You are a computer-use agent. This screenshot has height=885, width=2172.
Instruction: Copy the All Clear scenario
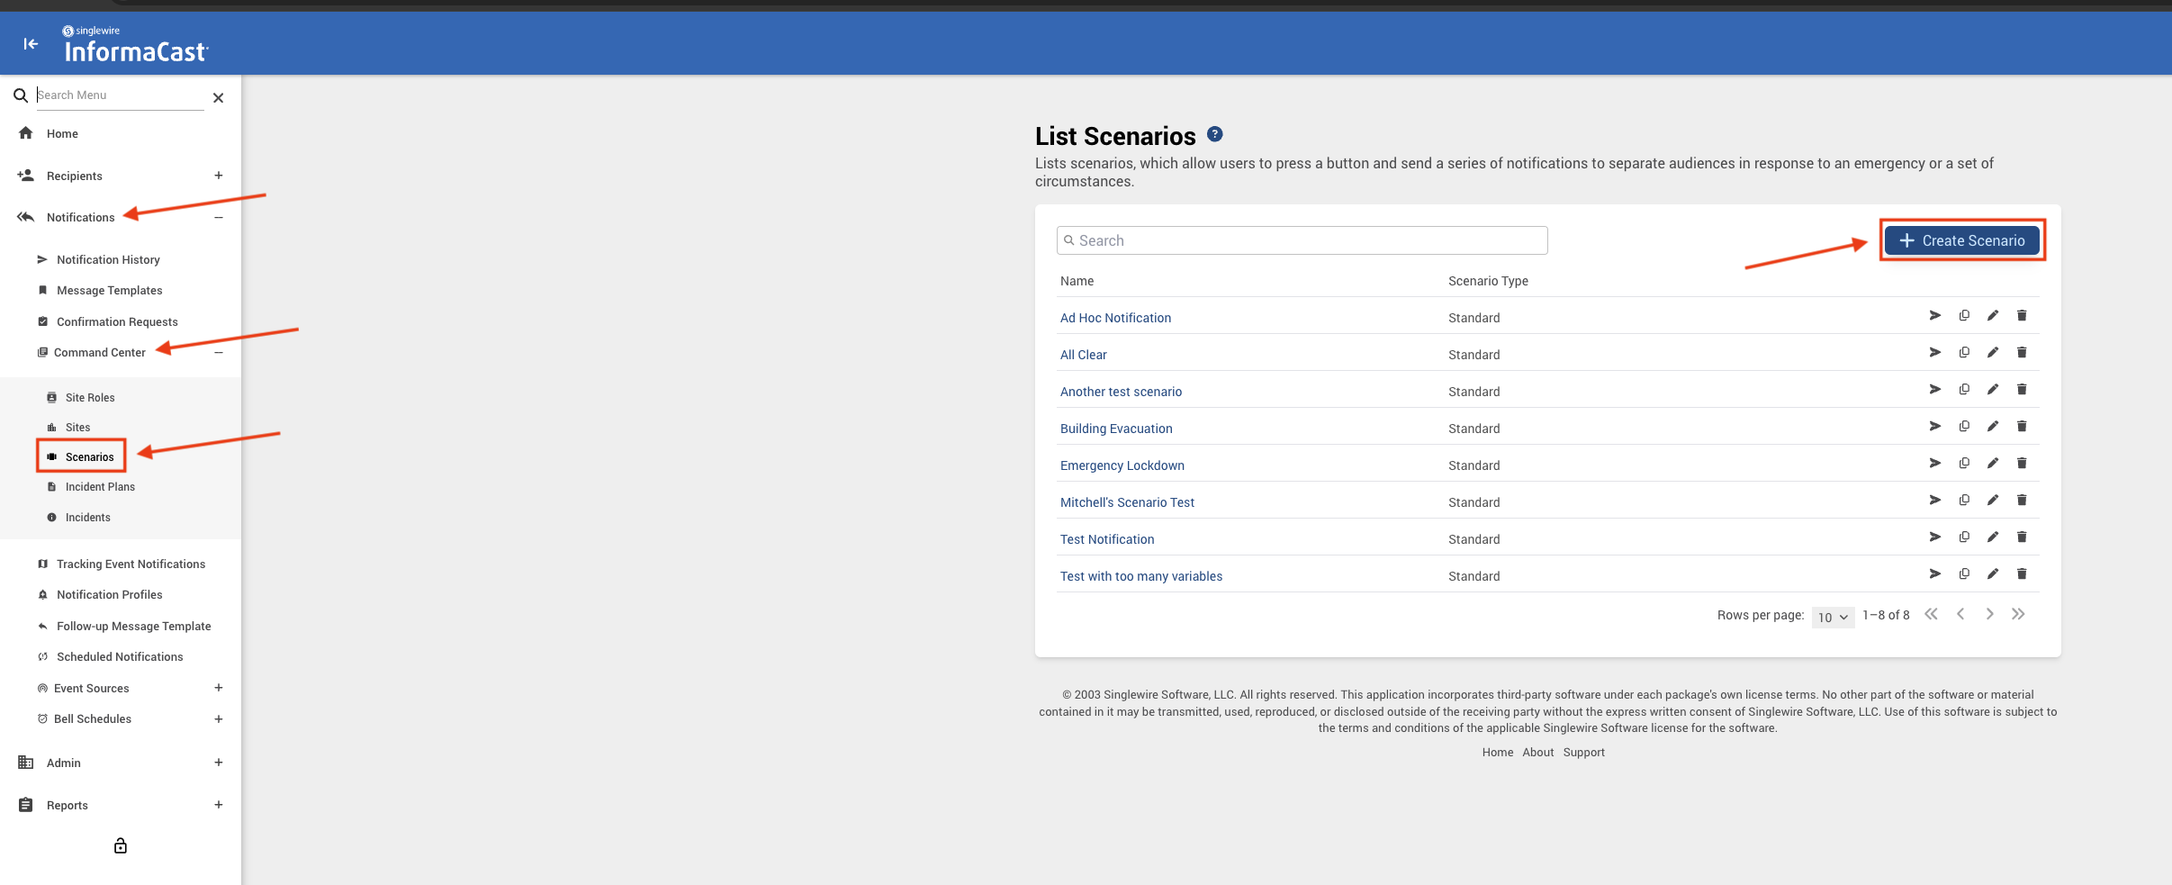[1964, 352]
